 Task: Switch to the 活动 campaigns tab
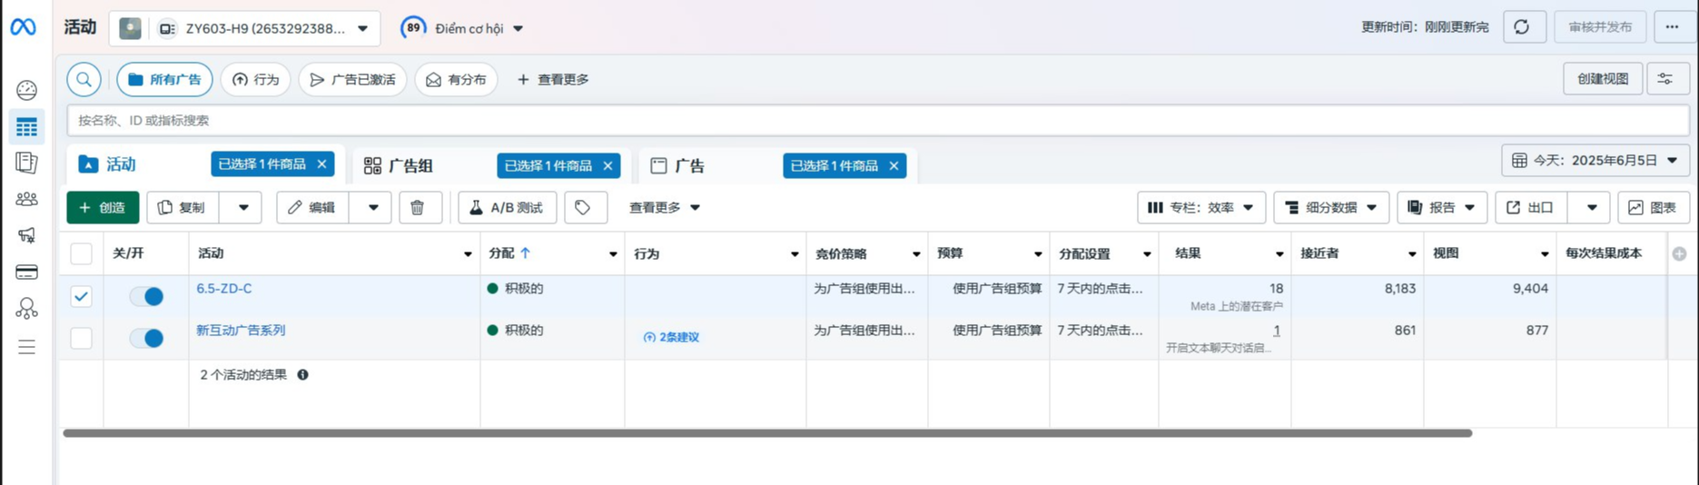click(121, 164)
